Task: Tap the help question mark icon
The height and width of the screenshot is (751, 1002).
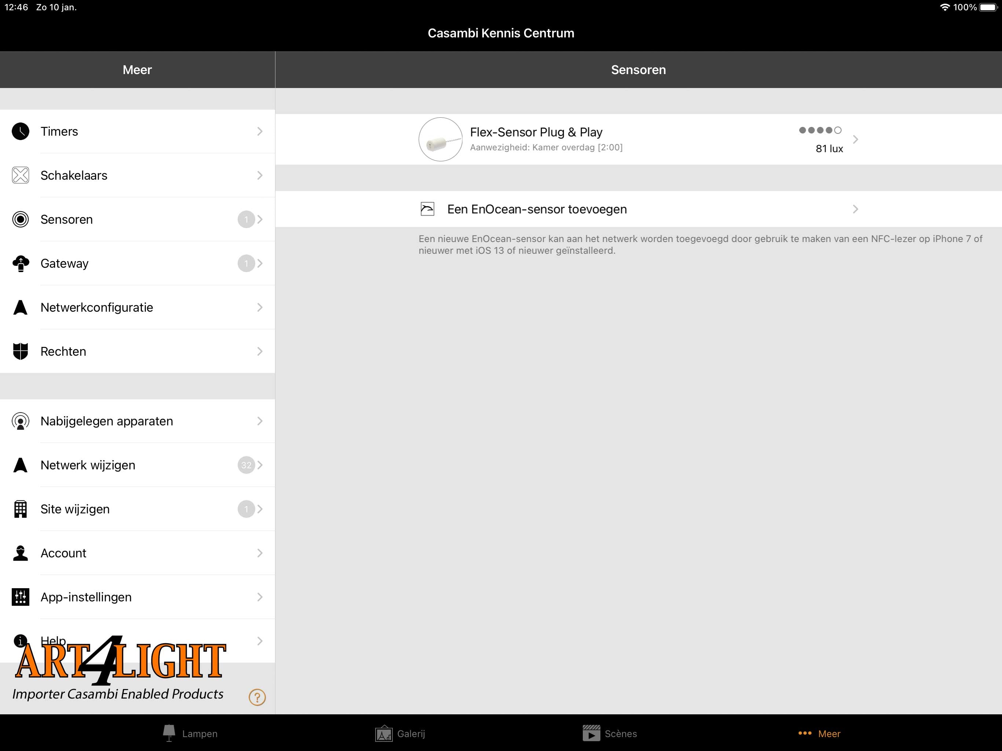Action: [257, 697]
